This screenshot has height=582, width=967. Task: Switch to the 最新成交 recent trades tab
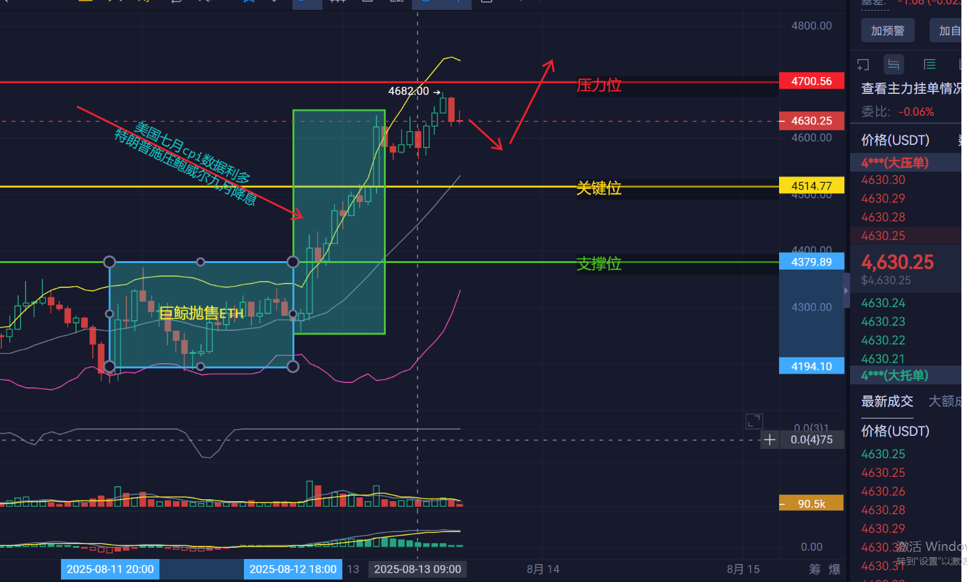(887, 401)
